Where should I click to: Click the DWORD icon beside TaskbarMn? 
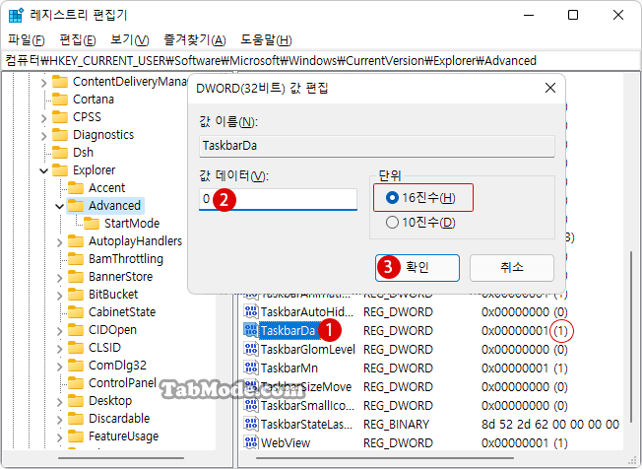[250, 368]
